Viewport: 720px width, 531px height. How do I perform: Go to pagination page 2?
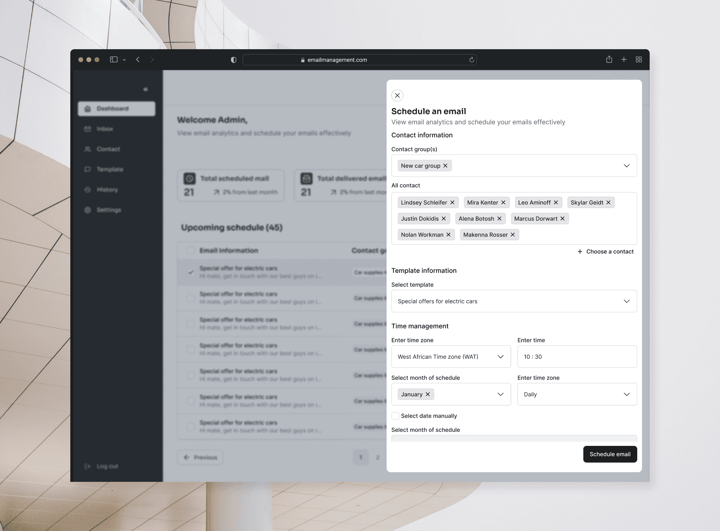pyautogui.click(x=377, y=457)
